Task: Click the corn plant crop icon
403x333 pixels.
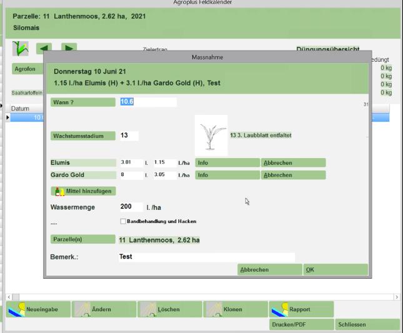Action: [x=21, y=47]
